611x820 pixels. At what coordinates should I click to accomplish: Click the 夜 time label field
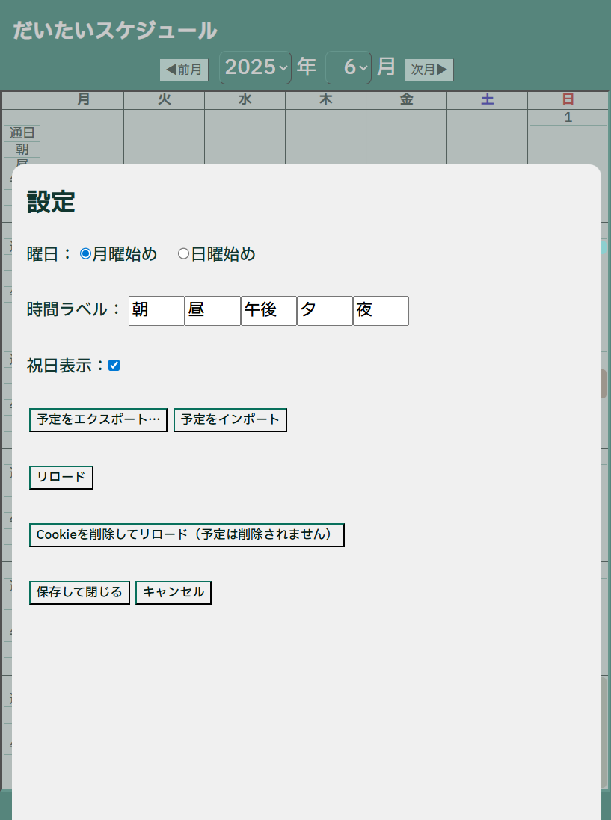[381, 311]
